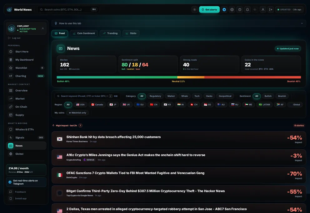Filter sentiment to Bullish

pos(268,96)
